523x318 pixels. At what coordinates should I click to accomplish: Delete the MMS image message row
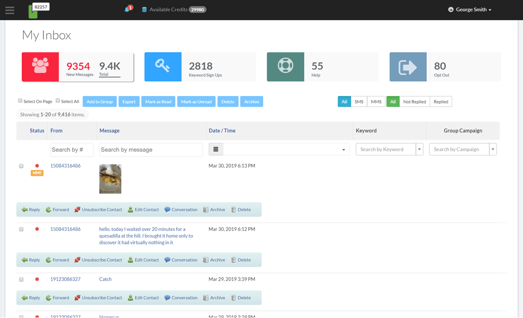(241, 210)
